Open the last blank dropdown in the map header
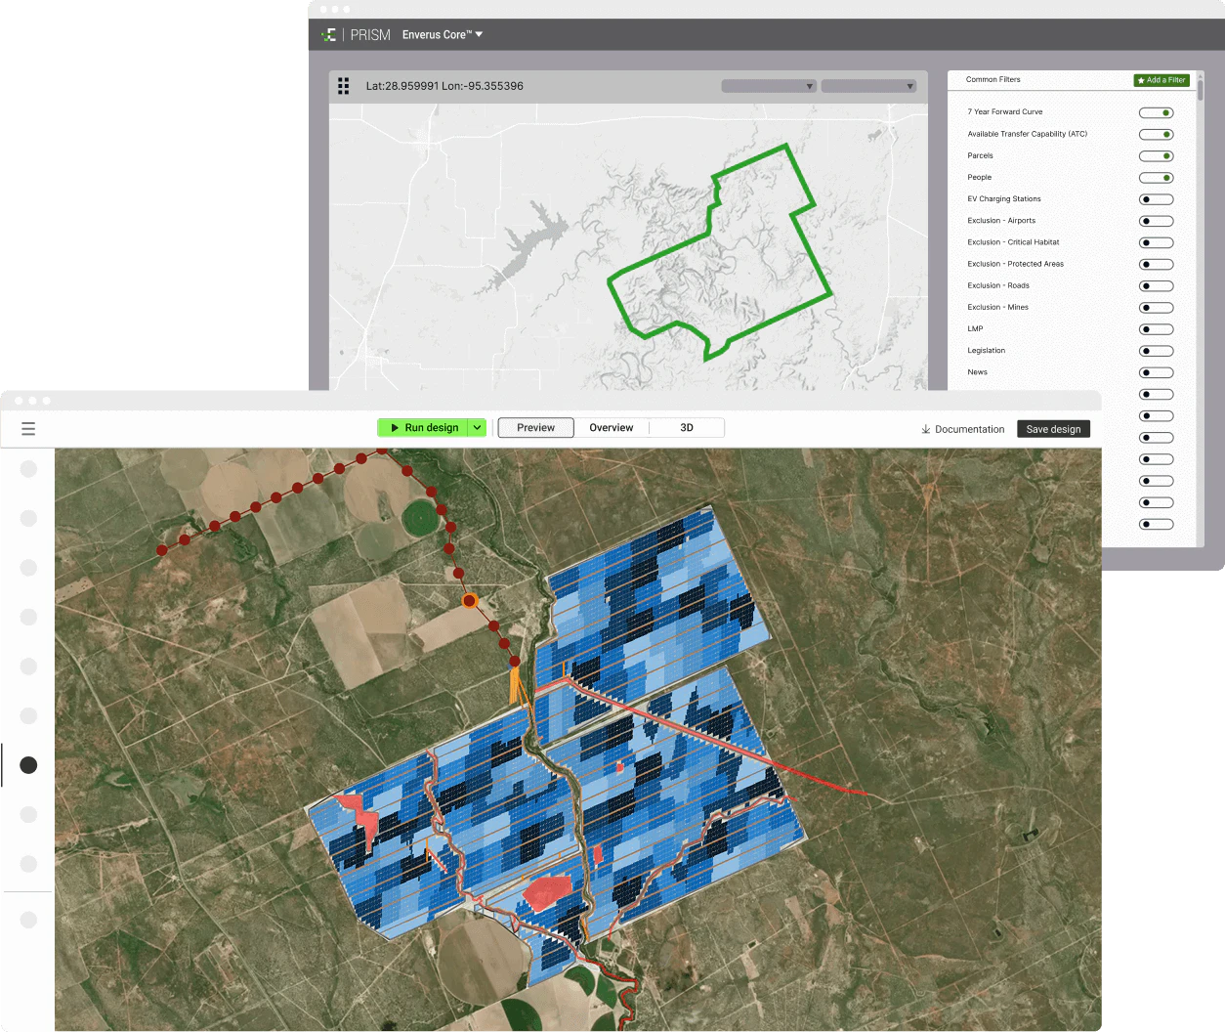Viewport: 1225px width, 1032px height. pos(868,86)
